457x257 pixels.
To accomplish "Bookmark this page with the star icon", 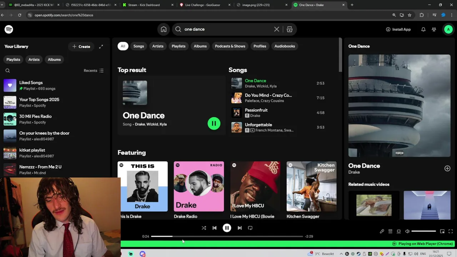I will (410, 15).
